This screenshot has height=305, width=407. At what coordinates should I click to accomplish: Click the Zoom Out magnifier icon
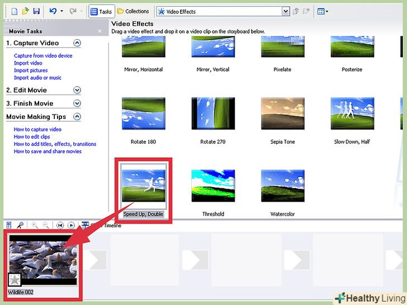[x=46, y=225]
